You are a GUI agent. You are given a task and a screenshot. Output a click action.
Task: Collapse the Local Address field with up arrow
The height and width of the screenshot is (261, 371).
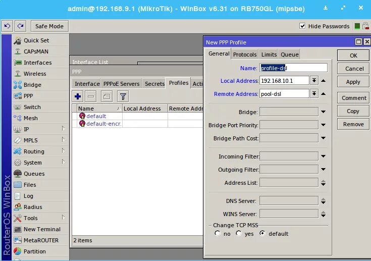323,81
